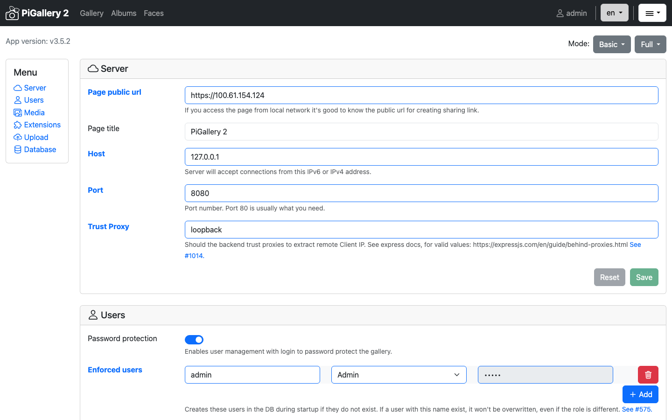Viewport: 672px width, 420px height.
Task: Open the Full settings dropdown
Action: click(x=651, y=44)
